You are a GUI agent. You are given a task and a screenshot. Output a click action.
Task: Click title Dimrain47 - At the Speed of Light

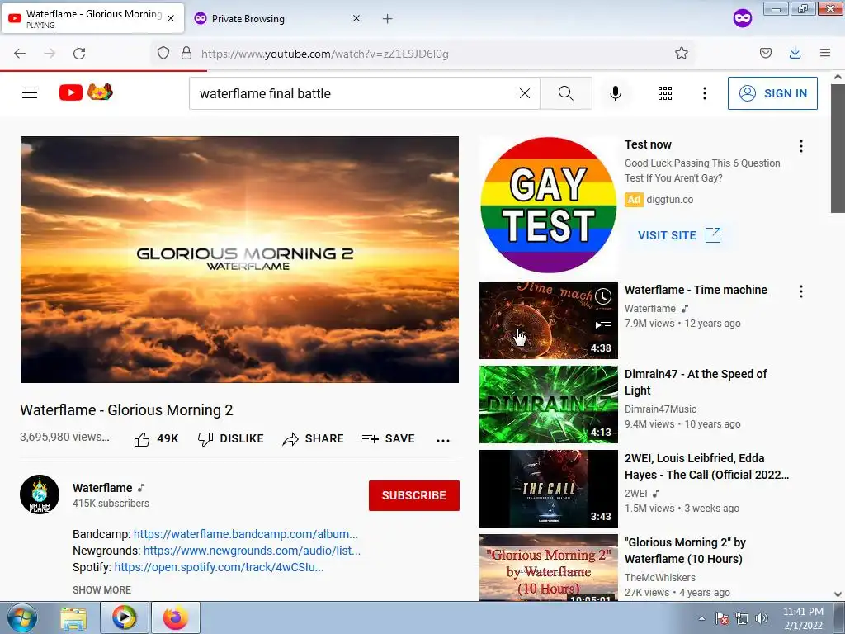point(695,382)
